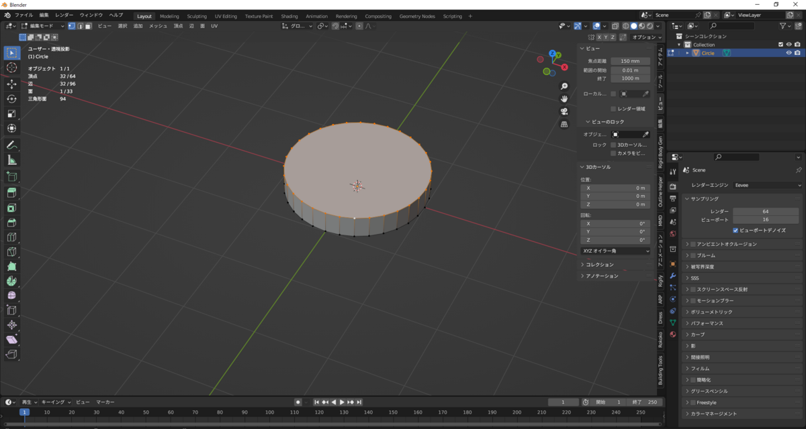Select the Move tool
806x429 pixels.
[x=11, y=84]
